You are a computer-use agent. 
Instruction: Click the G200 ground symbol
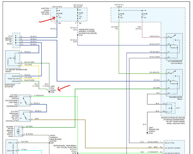pos(49,92)
